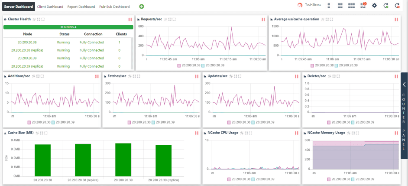This screenshot has height=186, width=408.
Task: Open the Report Dashboard tab
Action: point(81,7)
